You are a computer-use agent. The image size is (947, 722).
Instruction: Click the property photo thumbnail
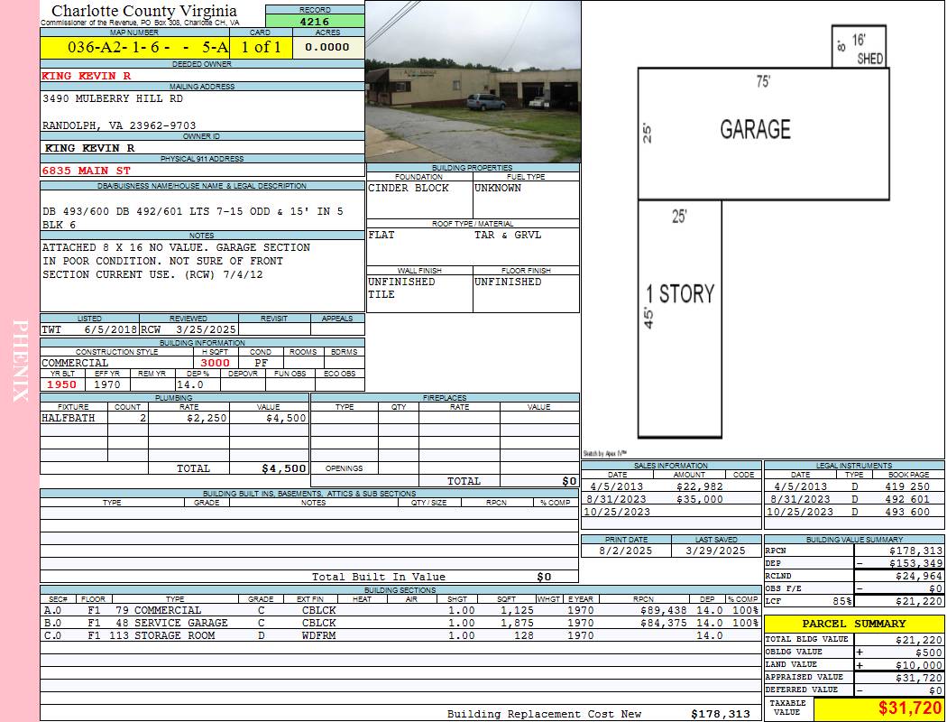473,81
